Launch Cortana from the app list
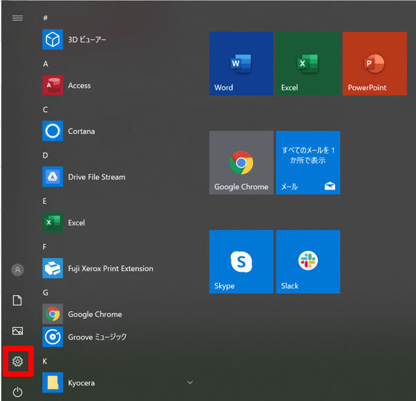This screenshot has height=401, width=416. coord(118,131)
